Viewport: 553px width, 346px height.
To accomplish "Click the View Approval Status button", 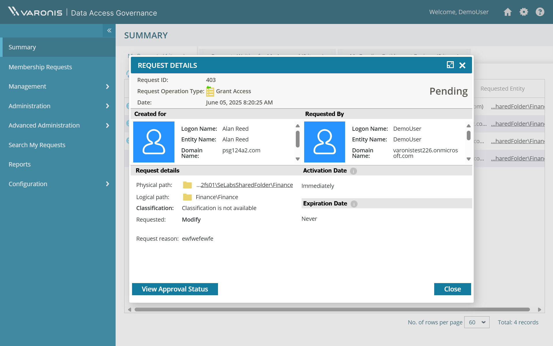I will pyautogui.click(x=175, y=289).
